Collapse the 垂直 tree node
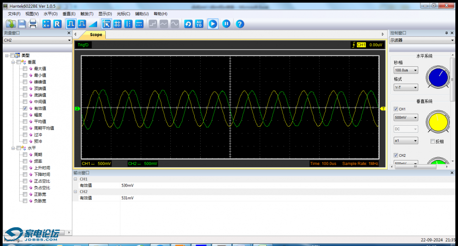This screenshot has height=246, width=458. (x=13, y=62)
